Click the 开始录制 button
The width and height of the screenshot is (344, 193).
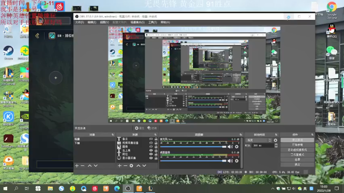tap(297, 145)
